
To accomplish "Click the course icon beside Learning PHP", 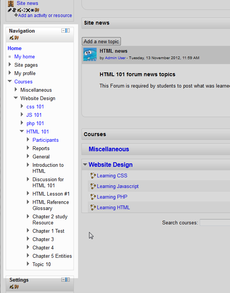I will coord(93,197).
